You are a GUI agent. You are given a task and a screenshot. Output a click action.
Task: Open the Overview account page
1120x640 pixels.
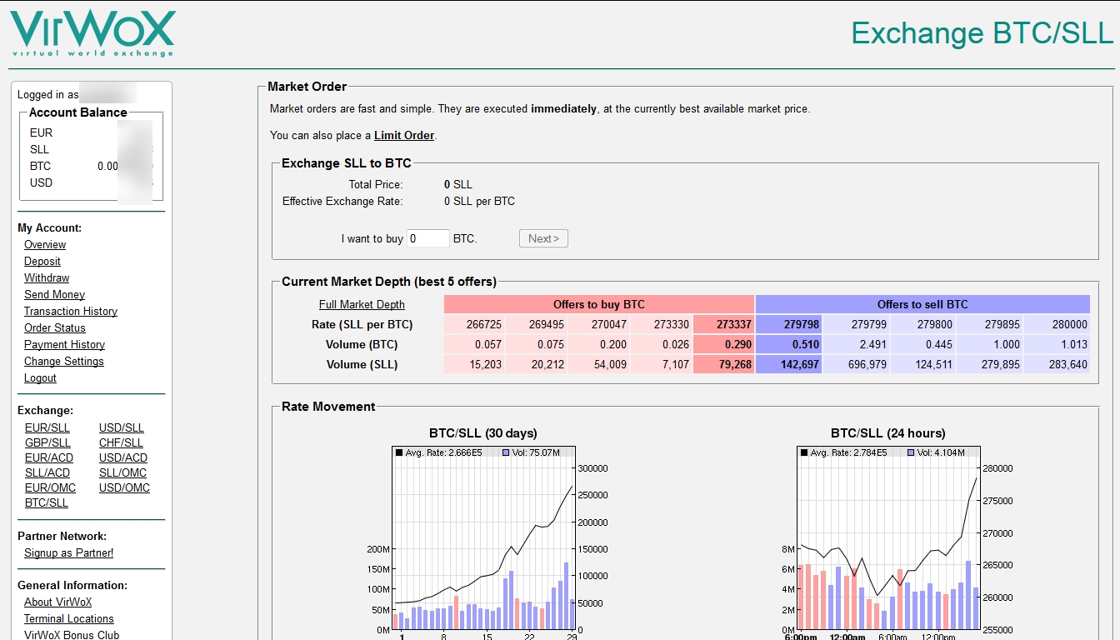(45, 245)
